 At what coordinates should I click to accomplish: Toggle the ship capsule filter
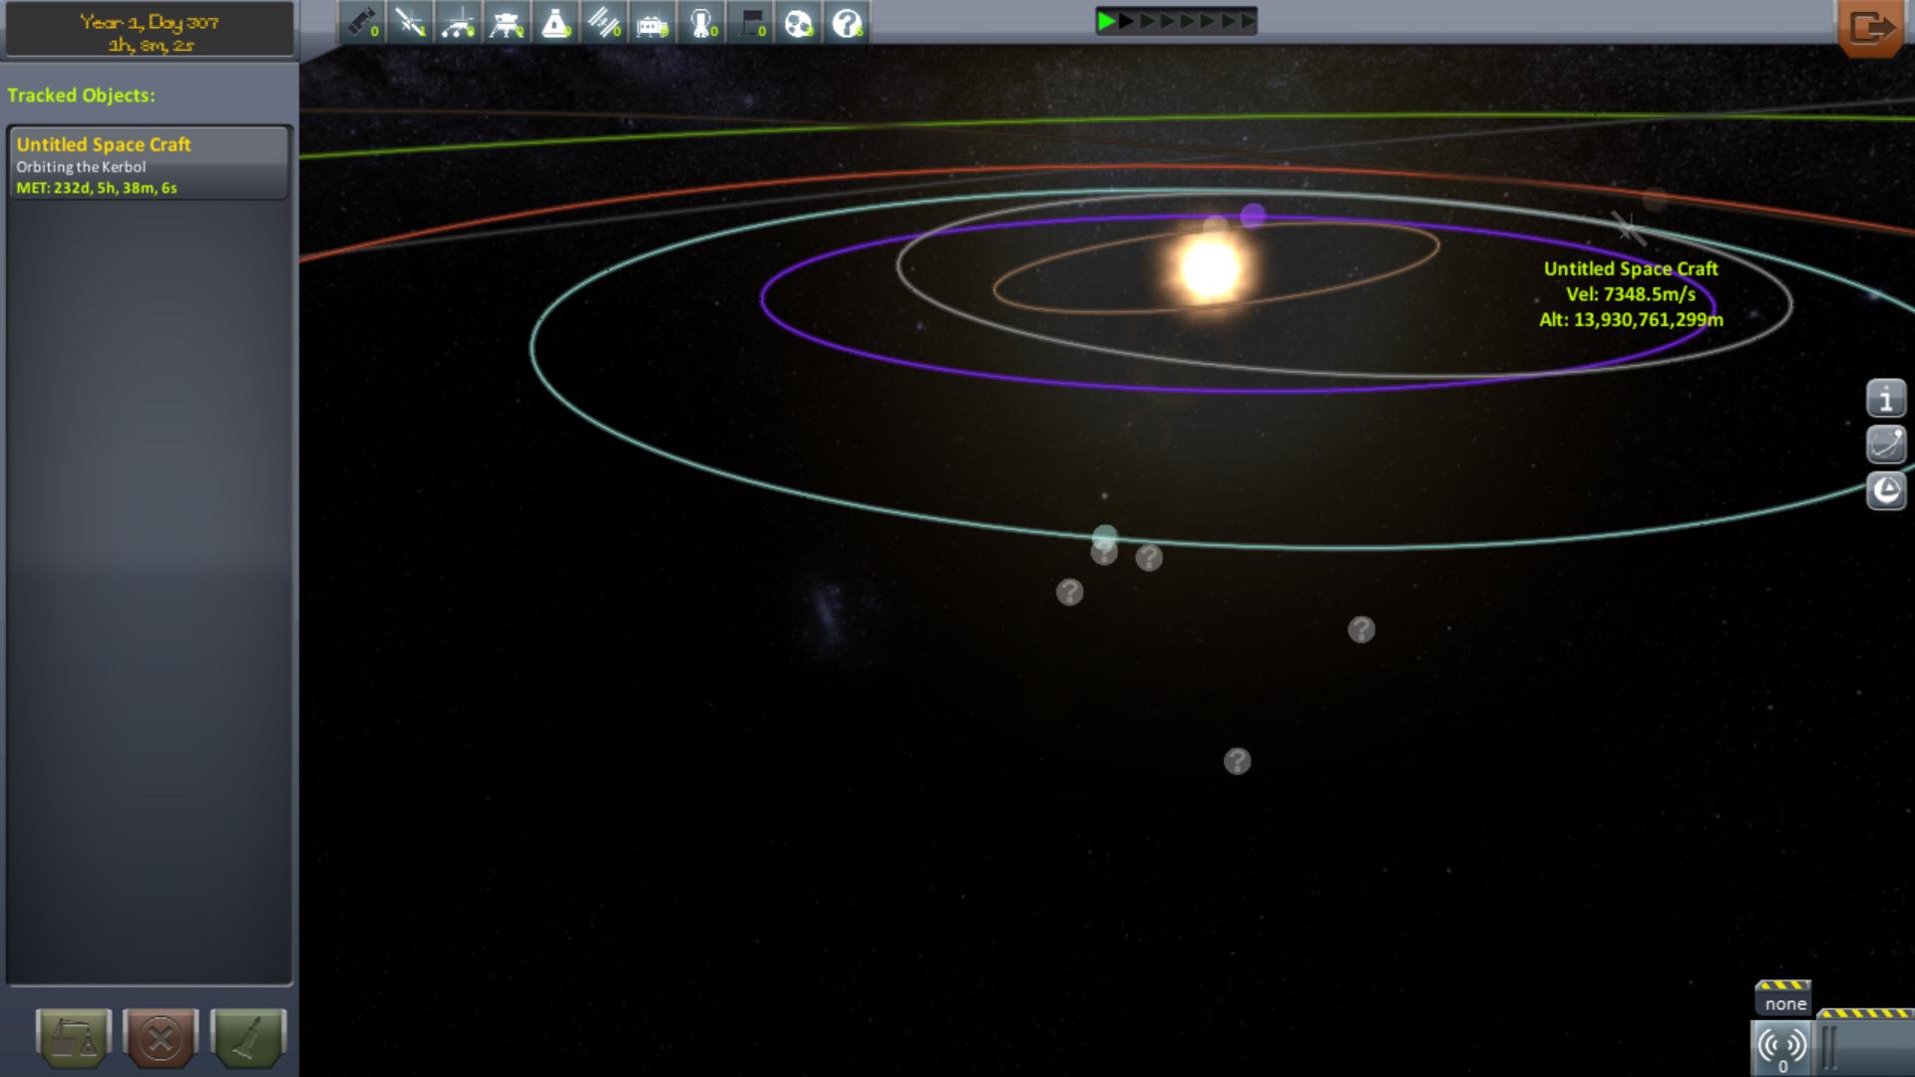(556, 22)
